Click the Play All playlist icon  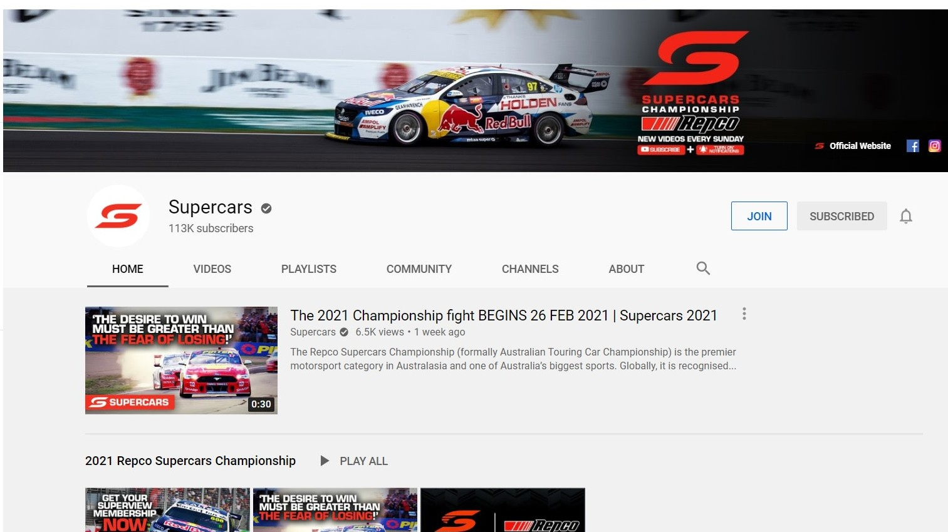325,461
